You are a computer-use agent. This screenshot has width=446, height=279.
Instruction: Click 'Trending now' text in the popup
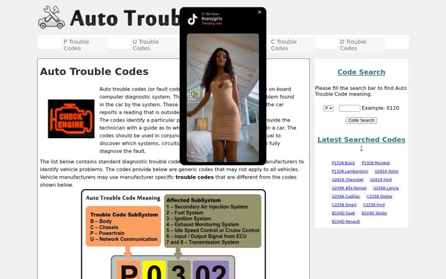pyautogui.click(x=212, y=24)
